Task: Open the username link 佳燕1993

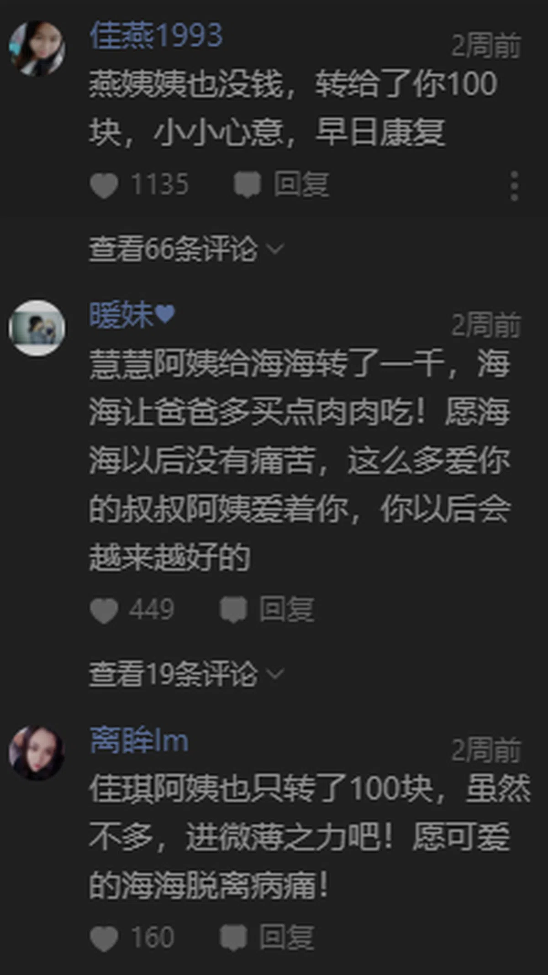Action: (x=156, y=36)
